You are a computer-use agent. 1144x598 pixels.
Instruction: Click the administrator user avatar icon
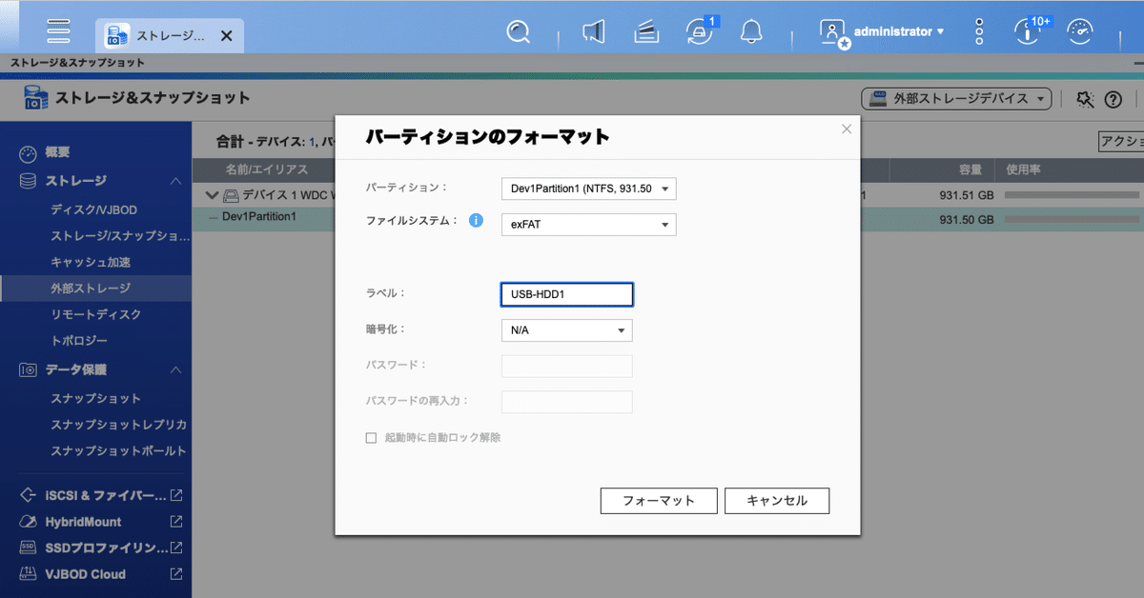833,32
